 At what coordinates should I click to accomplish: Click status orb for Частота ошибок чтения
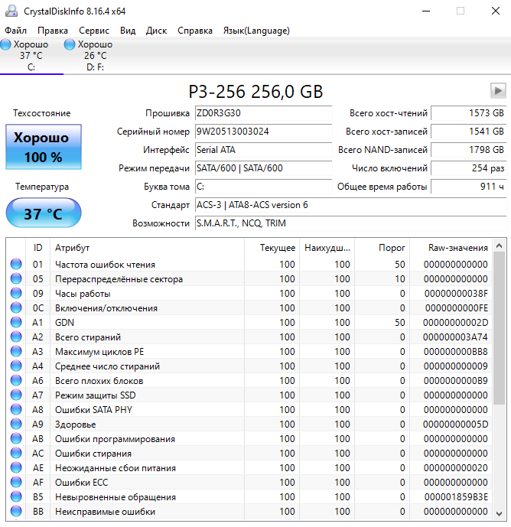point(16,264)
